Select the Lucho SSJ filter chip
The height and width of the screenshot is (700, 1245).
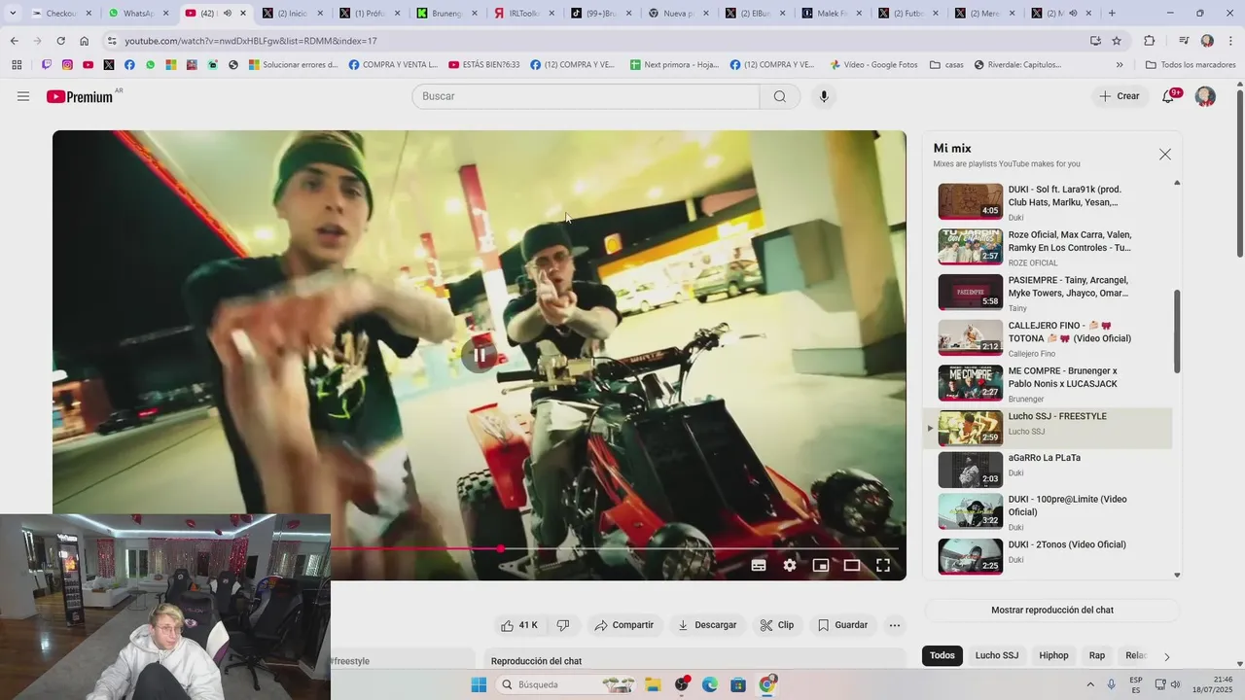coord(997,655)
